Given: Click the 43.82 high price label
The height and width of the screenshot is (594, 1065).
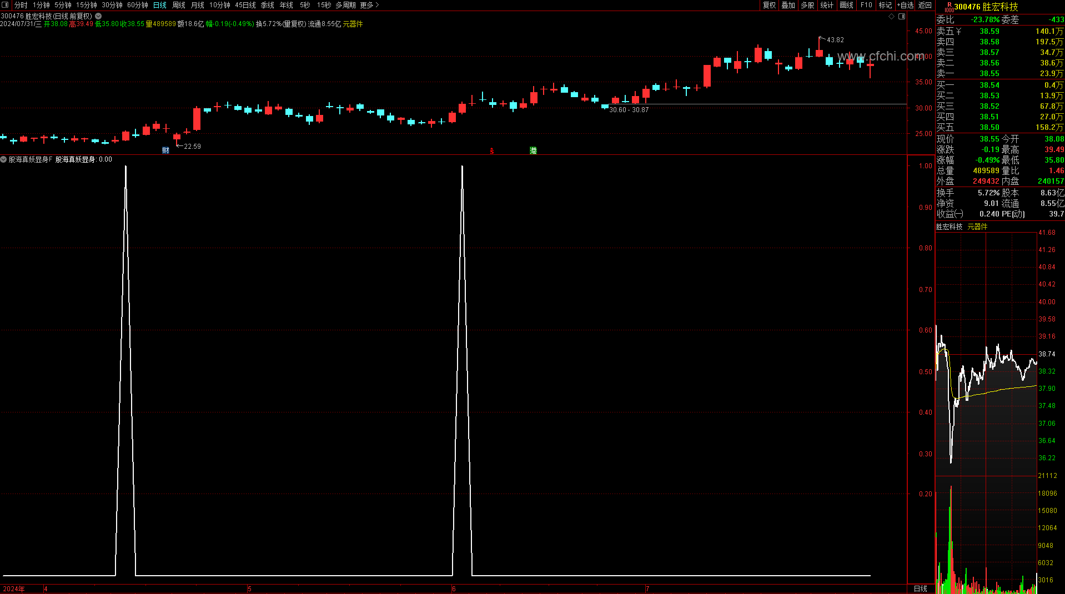Looking at the screenshot, I should (835, 40).
